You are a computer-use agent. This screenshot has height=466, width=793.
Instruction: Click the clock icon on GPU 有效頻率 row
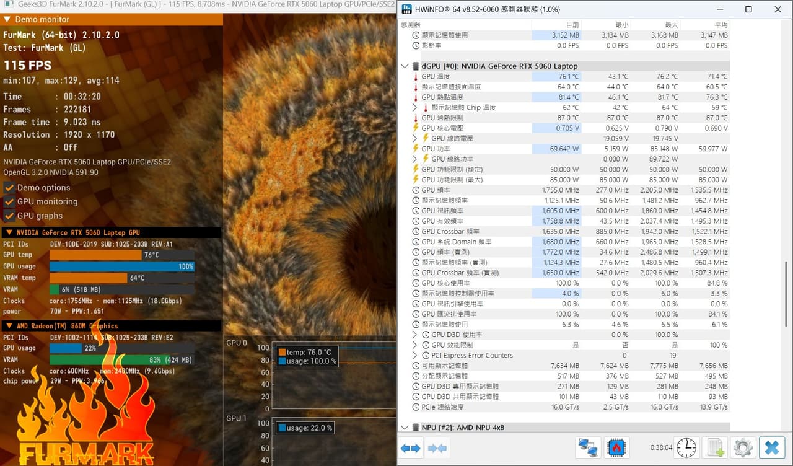(x=416, y=221)
